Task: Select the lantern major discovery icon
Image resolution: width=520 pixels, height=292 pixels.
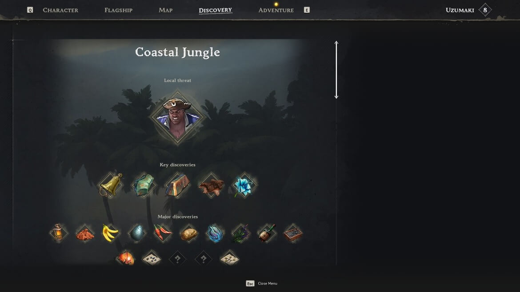Action: coord(58,233)
